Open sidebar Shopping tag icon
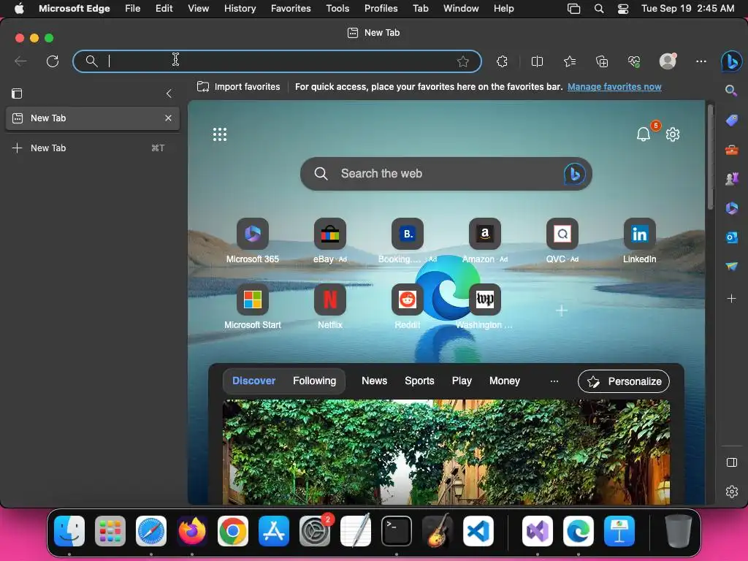The height and width of the screenshot is (561, 748). [x=731, y=121]
